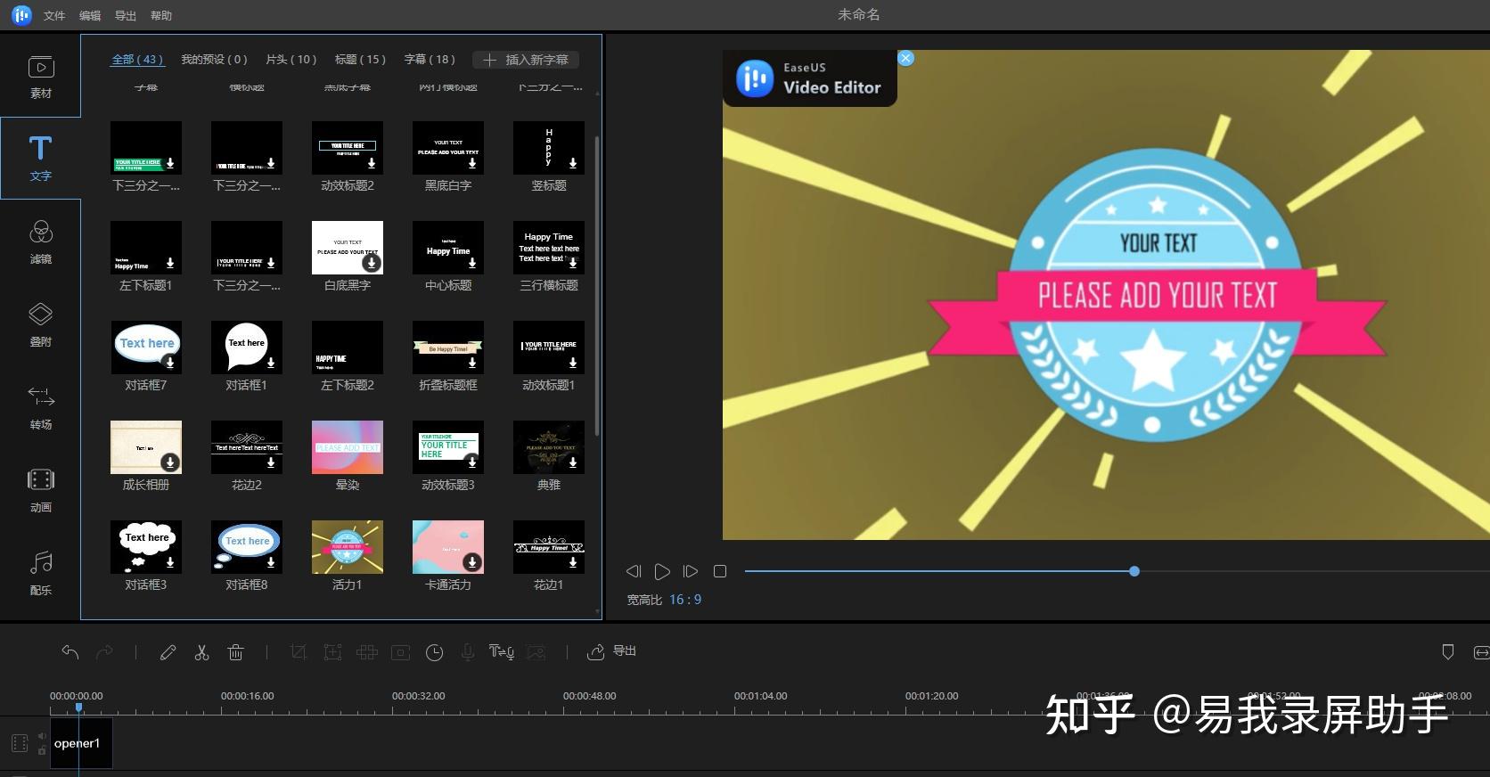Select the 三行横标题 template thumbnail
Viewport: 1490px width, 777px height.
click(549, 248)
